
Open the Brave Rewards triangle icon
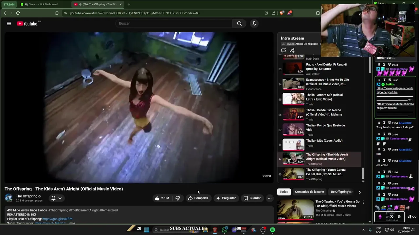point(289,13)
